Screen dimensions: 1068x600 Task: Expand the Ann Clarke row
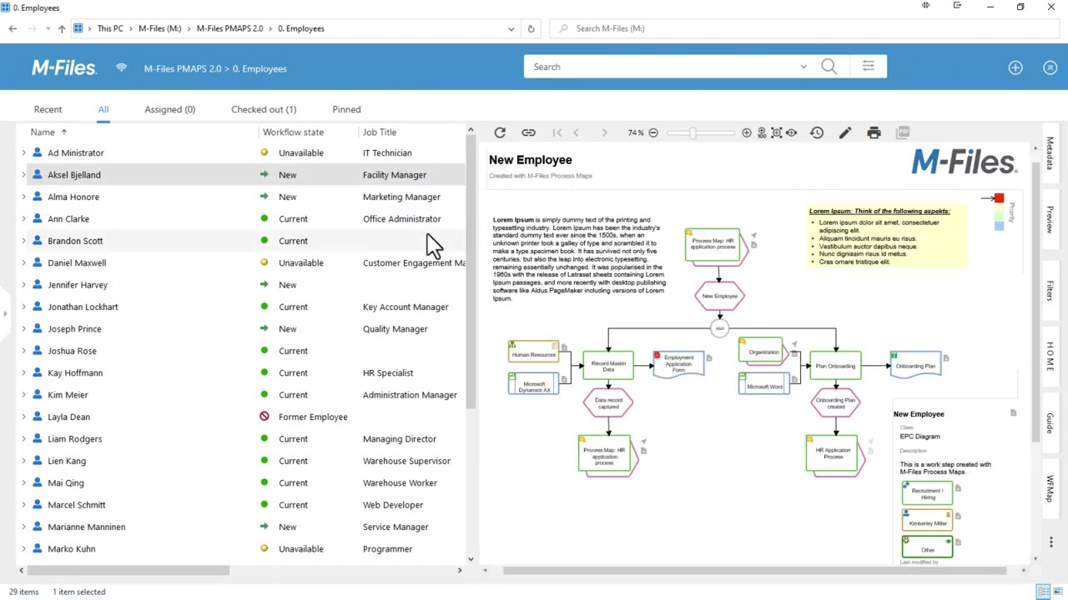click(x=23, y=219)
